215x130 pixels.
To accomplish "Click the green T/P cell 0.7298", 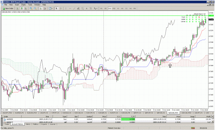I will [128, 119].
